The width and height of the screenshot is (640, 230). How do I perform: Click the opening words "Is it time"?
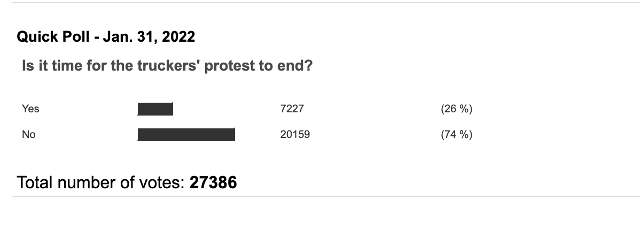tap(47, 67)
